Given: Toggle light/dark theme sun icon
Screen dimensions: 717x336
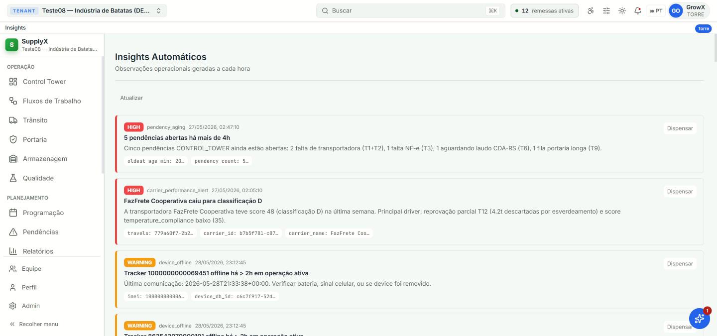Looking at the screenshot, I should [622, 10].
